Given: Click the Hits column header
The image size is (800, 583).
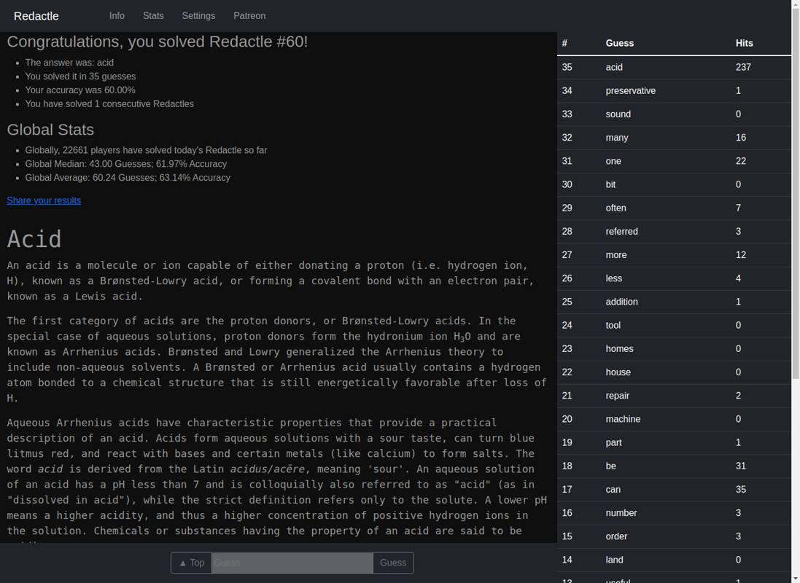Looking at the screenshot, I should 744,43.
